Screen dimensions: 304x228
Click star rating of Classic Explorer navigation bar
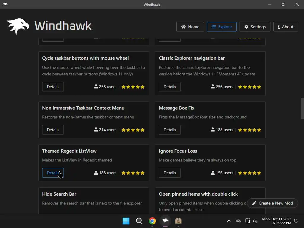(x=250, y=87)
